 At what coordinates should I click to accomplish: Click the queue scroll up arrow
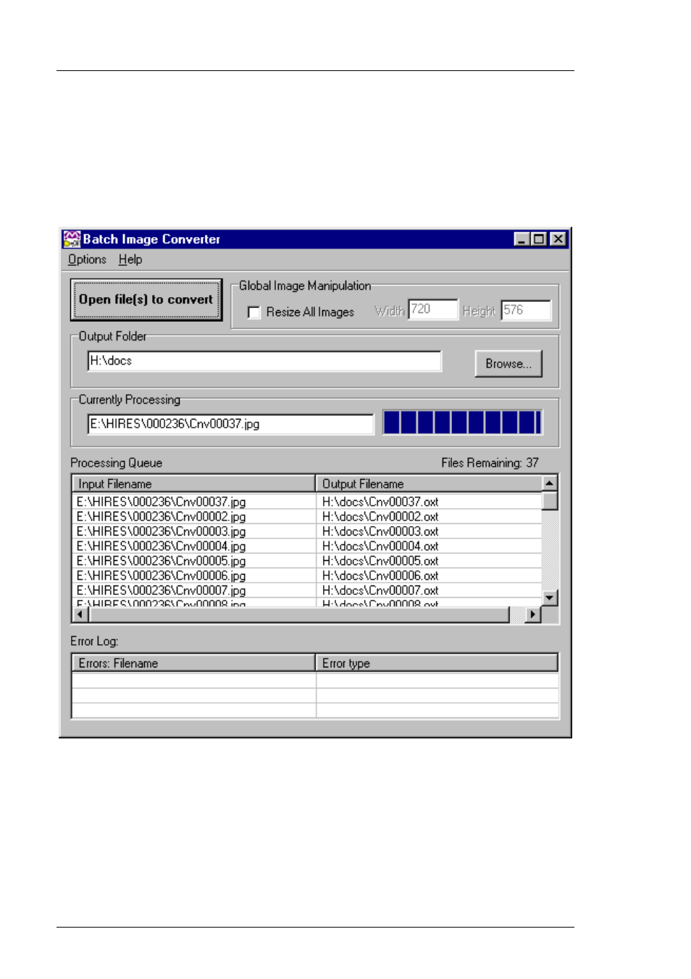[550, 483]
